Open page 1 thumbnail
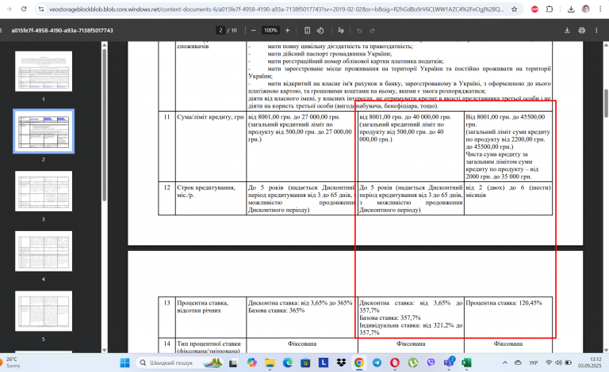 (x=44, y=71)
